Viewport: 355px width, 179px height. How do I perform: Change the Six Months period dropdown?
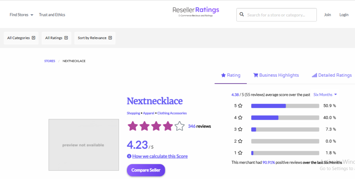tap(325, 94)
